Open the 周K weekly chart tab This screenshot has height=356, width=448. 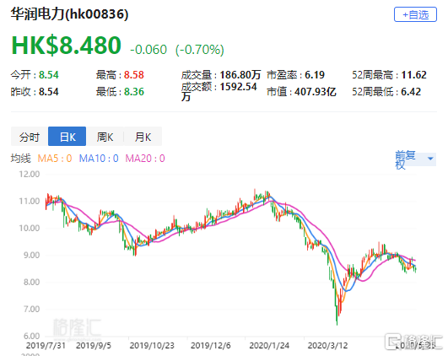[x=105, y=137]
